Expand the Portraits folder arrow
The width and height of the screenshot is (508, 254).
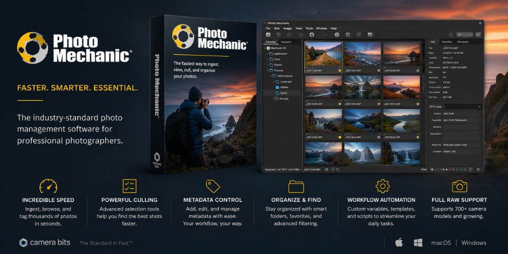point(273,99)
